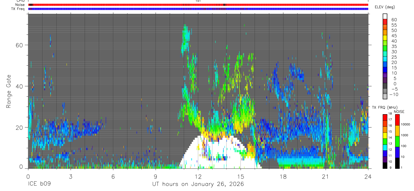This screenshot has height=191, width=414.
Task: Click the green segment of the NOISE color bar
Action: [x=397, y=141]
